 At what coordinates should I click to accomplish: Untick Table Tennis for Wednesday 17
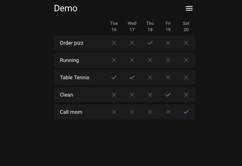[x=132, y=77]
